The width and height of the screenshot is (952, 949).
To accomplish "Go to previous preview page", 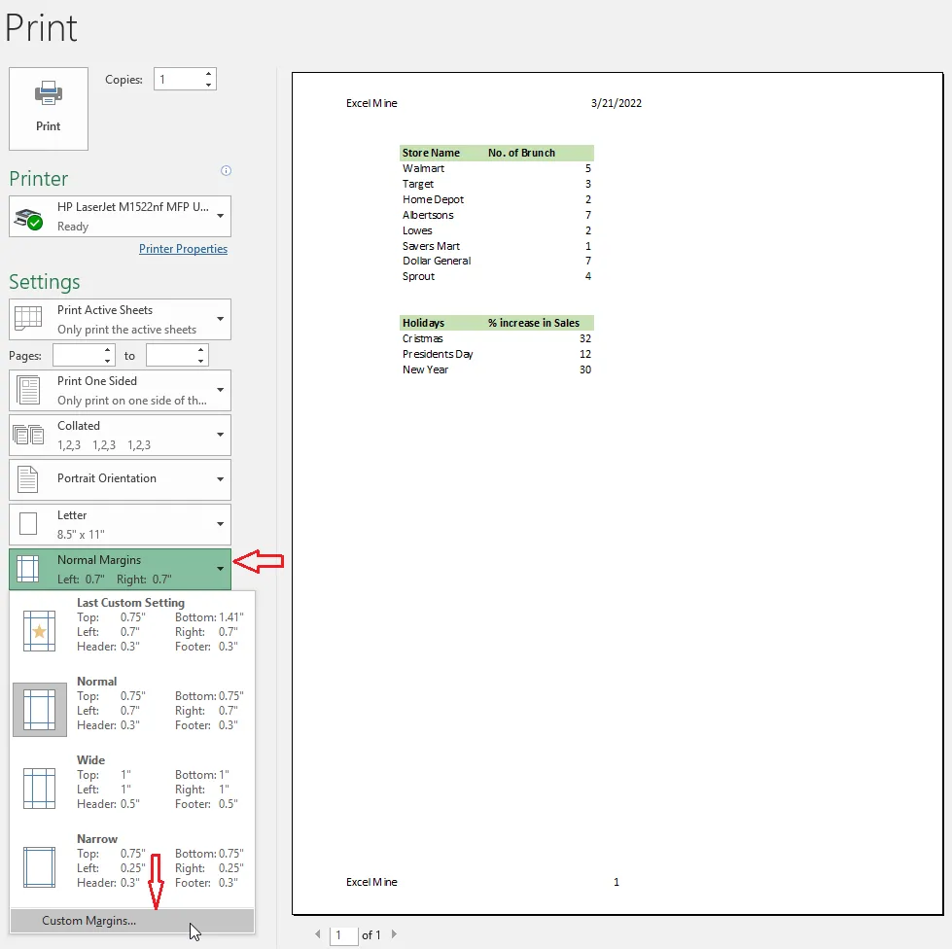I will [318, 934].
